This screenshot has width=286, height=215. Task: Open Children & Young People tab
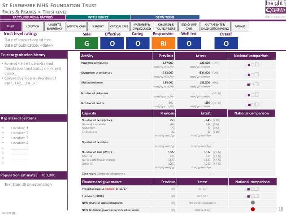[166, 26]
